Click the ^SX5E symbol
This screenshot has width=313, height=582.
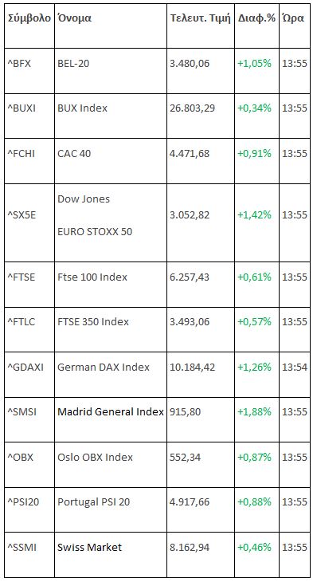point(22,215)
